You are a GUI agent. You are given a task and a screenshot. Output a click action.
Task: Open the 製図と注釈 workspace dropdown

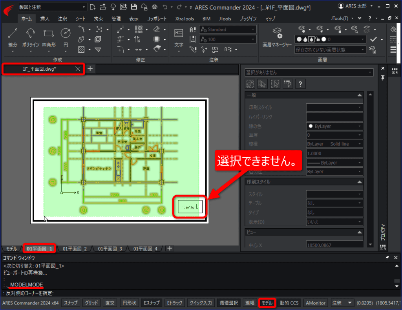click(52, 7)
